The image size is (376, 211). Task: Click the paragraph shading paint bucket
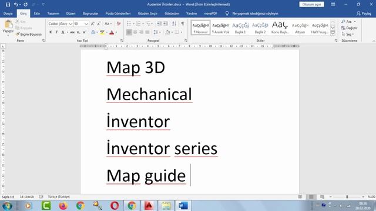[167, 32]
